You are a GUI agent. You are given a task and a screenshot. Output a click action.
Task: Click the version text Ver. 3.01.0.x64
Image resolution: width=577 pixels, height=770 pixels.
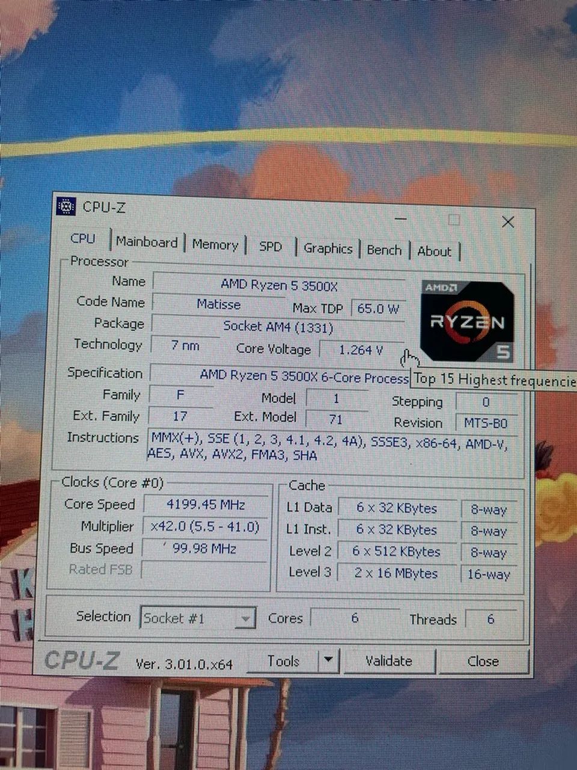tap(184, 664)
